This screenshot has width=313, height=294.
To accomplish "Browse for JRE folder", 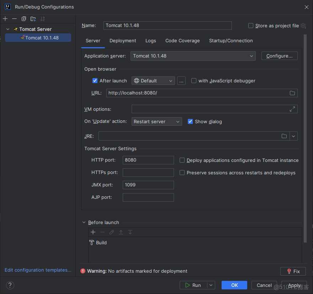I will (x=284, y=136).
